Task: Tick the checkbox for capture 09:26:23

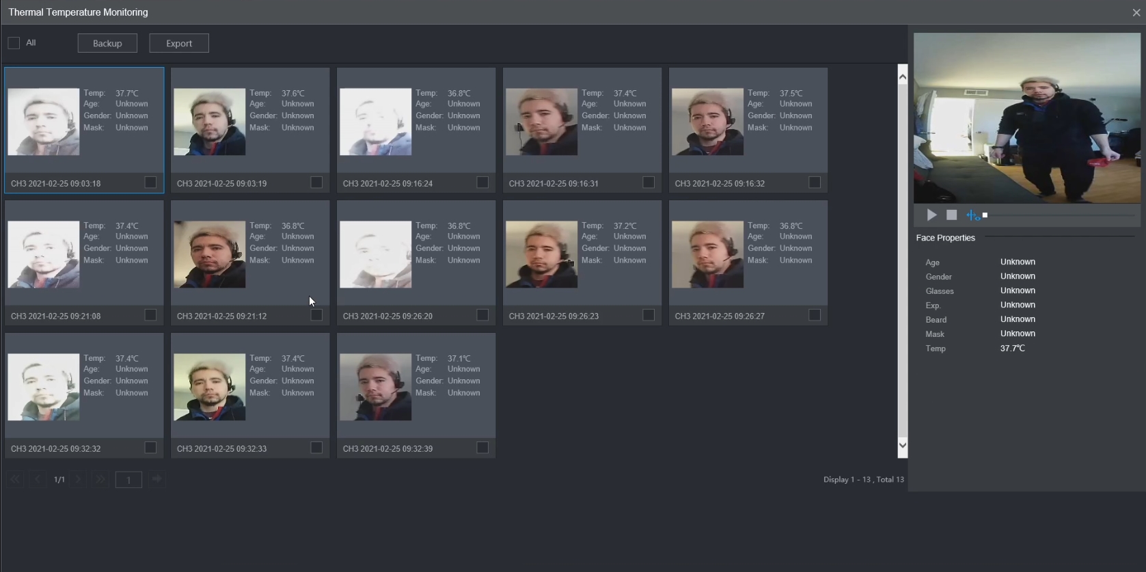Action: click(x=649, y=315)
